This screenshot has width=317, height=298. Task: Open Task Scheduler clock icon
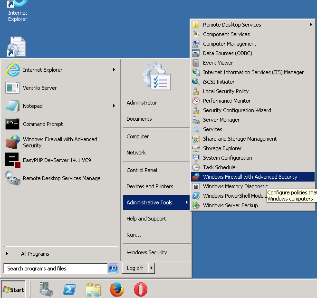pos(196,167)
